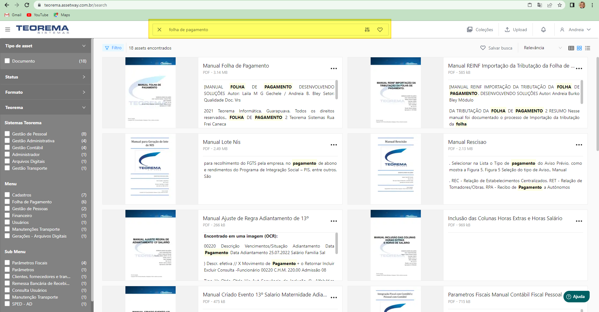Enable Parâmetros Fiscais sub menu filter

pos(7,262)
